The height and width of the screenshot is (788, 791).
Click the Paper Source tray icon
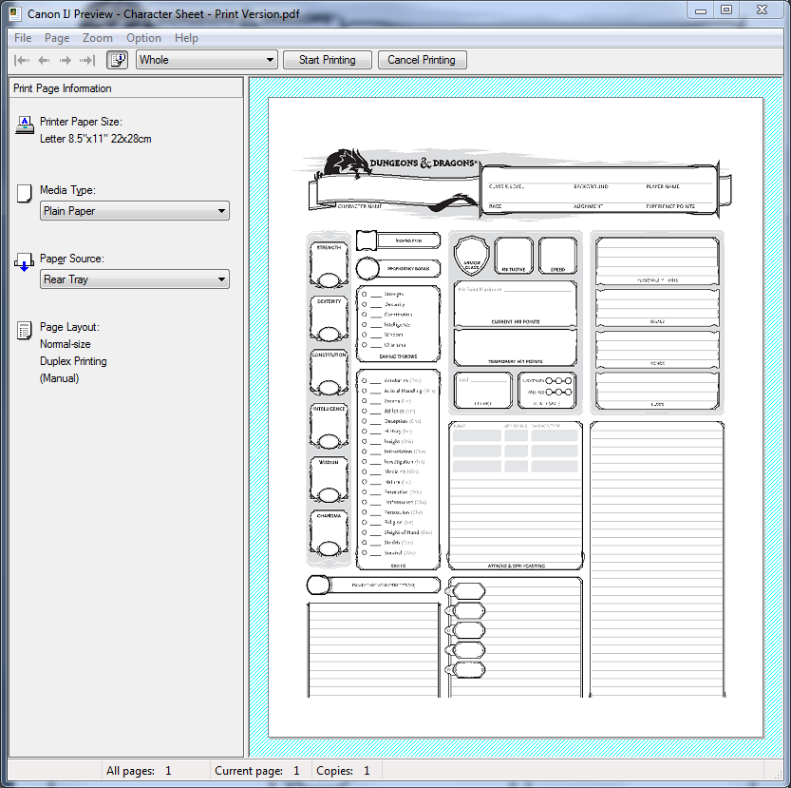pos(25,262)
